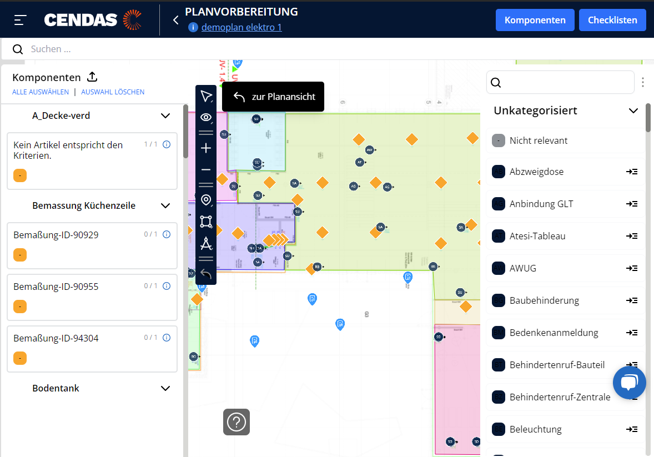Open the Checklisten button
This screenshot has height=457, width=654.
coord(612,20)
